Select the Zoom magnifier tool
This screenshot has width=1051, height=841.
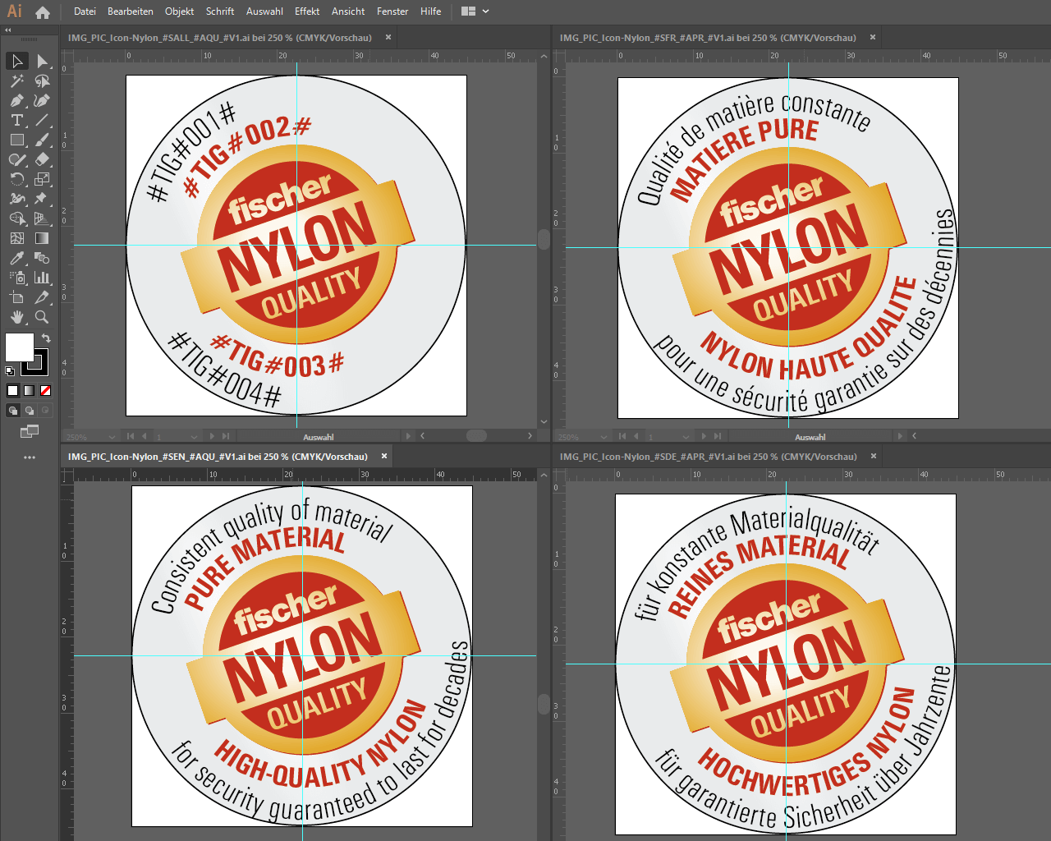click(42, 317)
